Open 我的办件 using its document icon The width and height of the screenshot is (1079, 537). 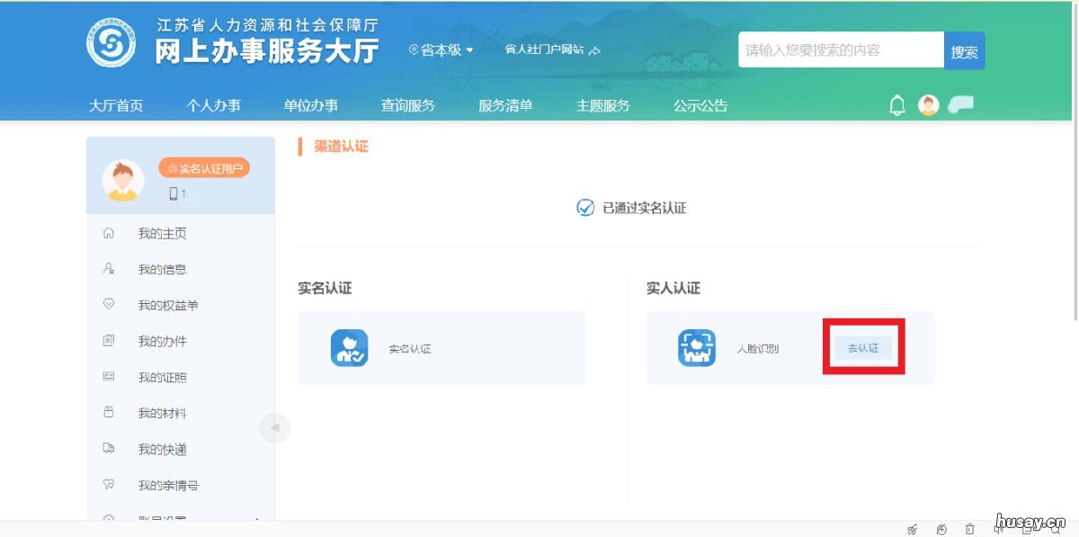pos(108,341)
